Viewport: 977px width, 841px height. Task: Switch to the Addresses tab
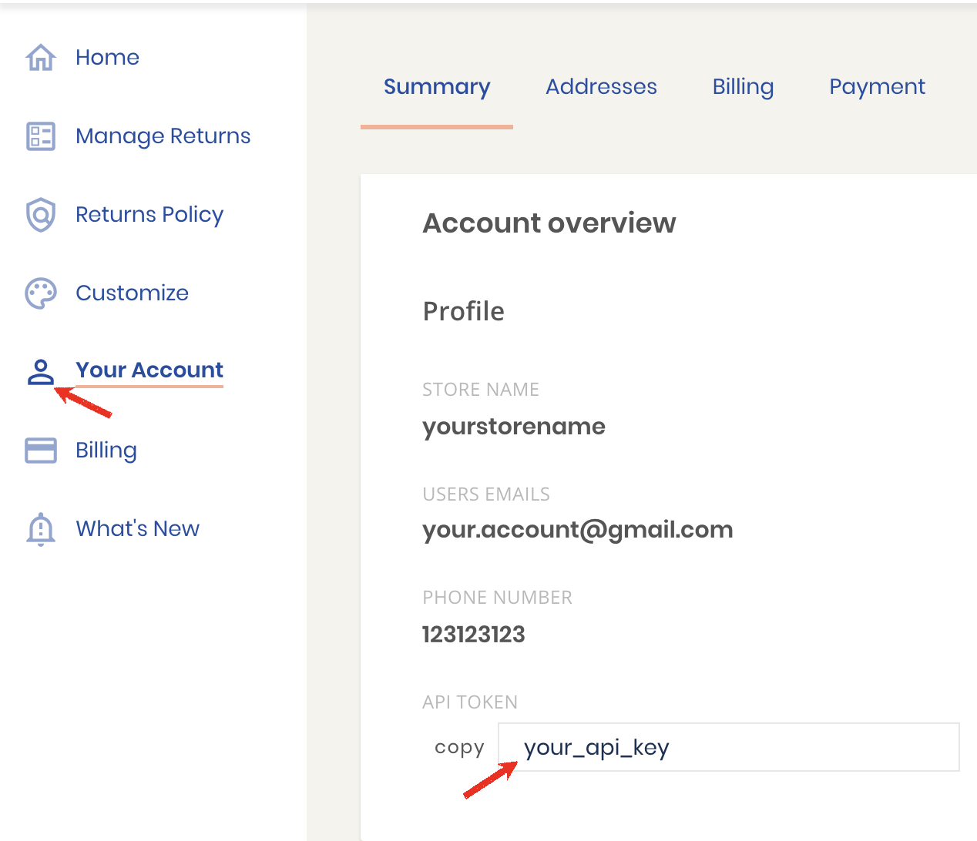tap(601, 87)
